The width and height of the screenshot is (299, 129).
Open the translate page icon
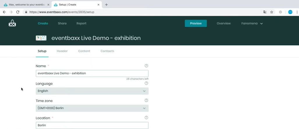(265, 12)
